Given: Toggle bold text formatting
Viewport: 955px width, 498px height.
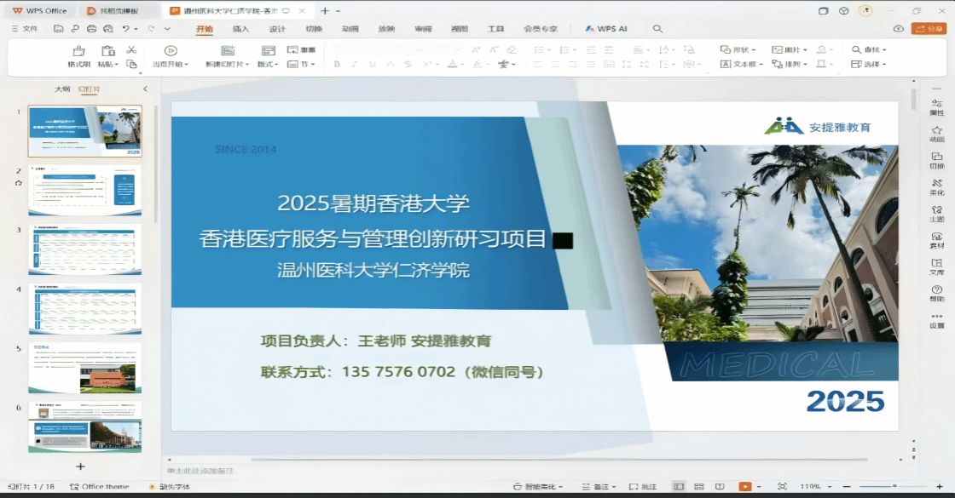Looking at the screenshot, I should pyautogui.click(x=337, y=65).
